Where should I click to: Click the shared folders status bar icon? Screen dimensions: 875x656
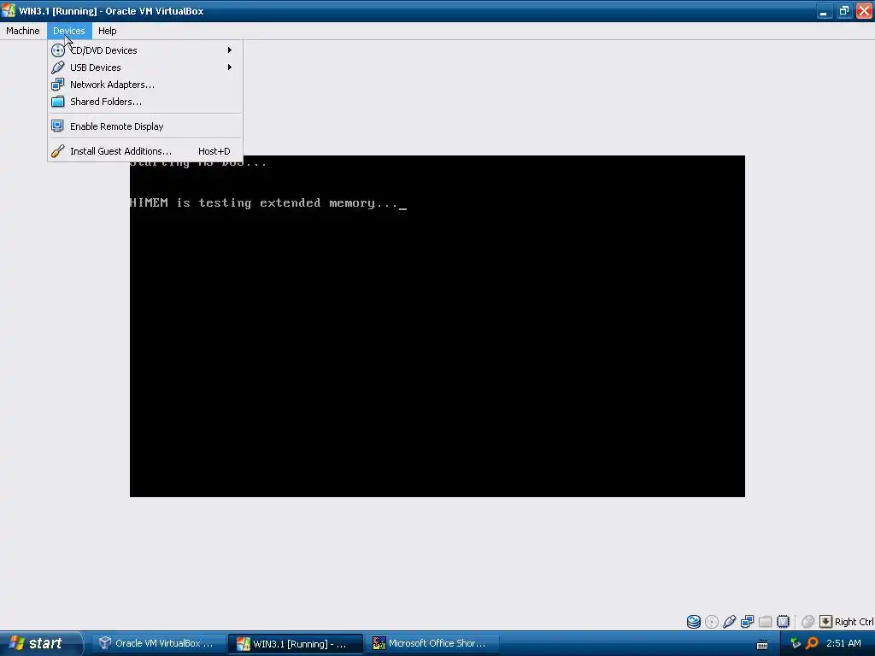pos(765,622)
